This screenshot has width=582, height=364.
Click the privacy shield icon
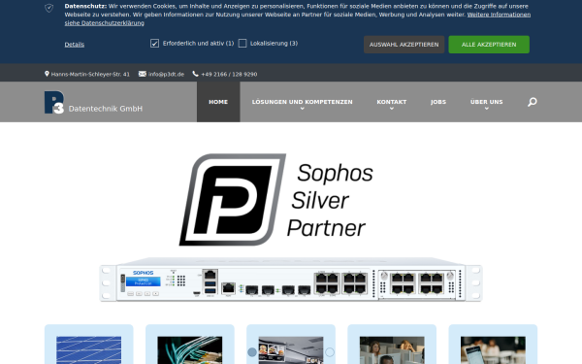49,8
